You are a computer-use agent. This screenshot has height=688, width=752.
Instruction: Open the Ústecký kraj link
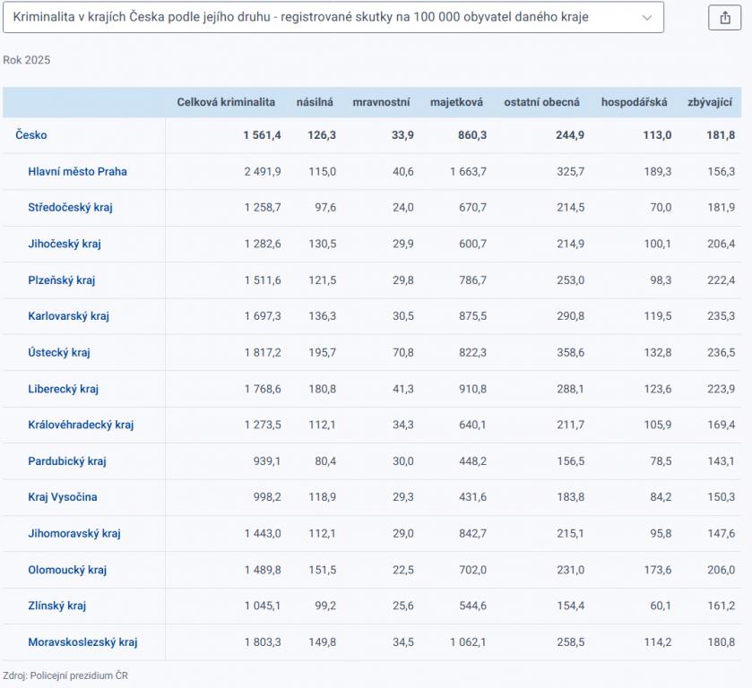tap(59, 352)
